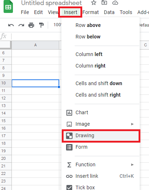Print the spreadsheet
This screenshot has height=190, width=149.
[31, 25]
